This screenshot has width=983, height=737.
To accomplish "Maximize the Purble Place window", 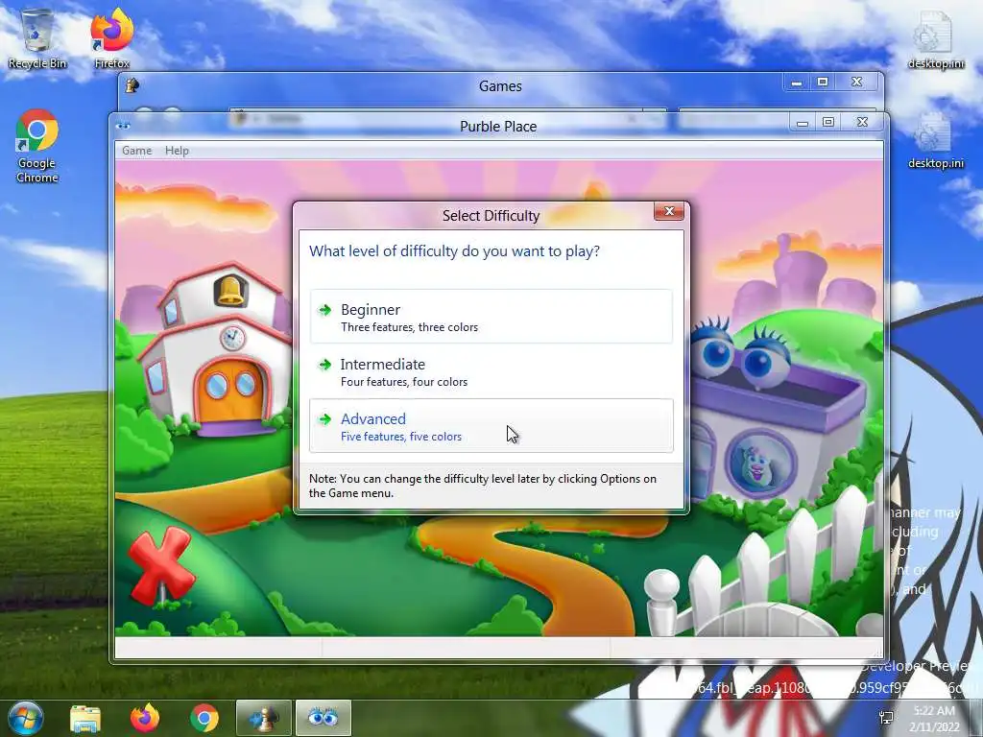I will tap(828, 122).
